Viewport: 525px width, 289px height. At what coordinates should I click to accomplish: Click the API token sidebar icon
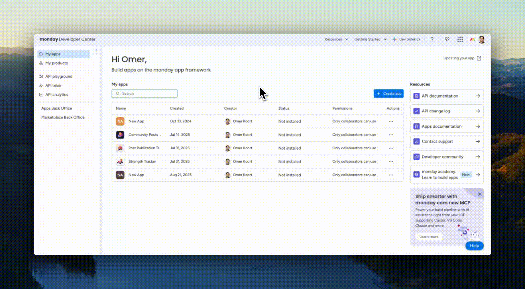(x=41, y=85)
